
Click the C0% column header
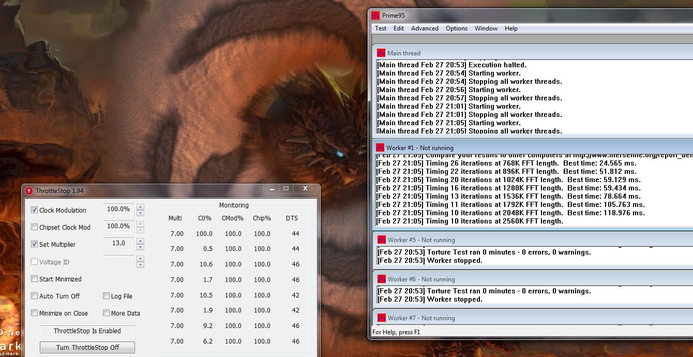205,218
